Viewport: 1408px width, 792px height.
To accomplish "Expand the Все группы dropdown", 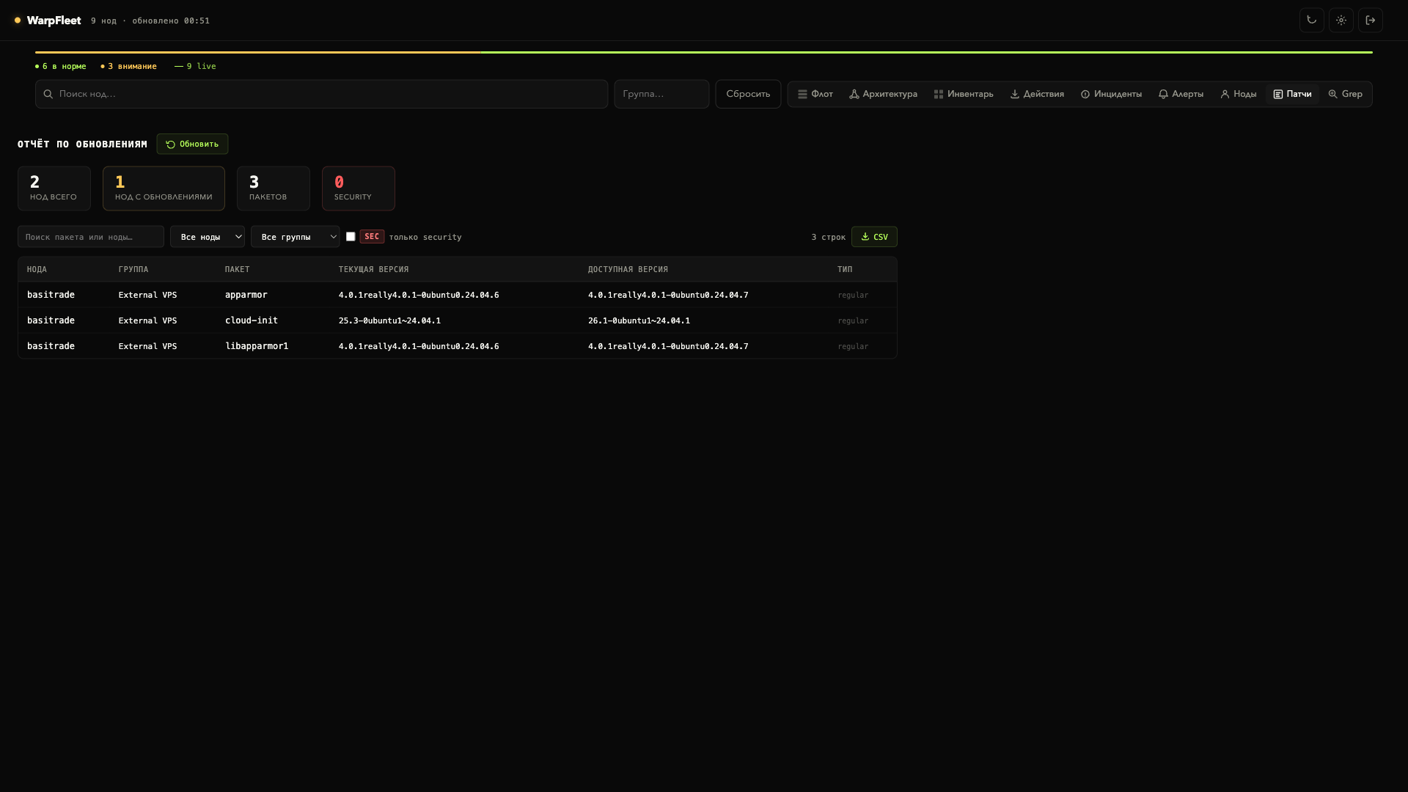I will point(295,236).
